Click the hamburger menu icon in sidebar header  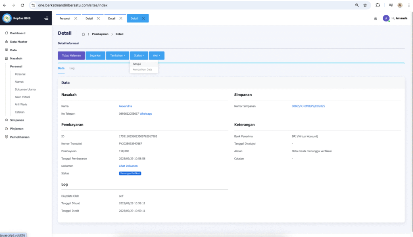coord(46,18)
